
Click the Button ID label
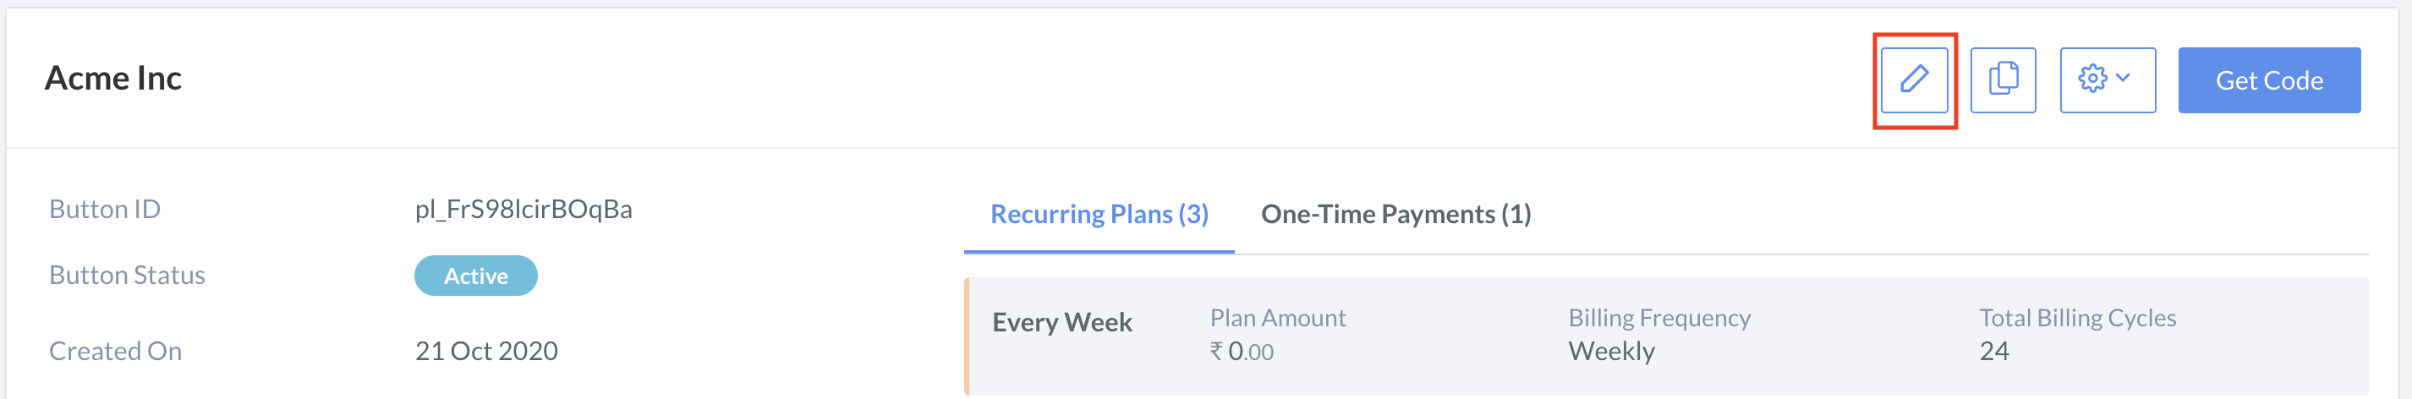click(105, 209)
